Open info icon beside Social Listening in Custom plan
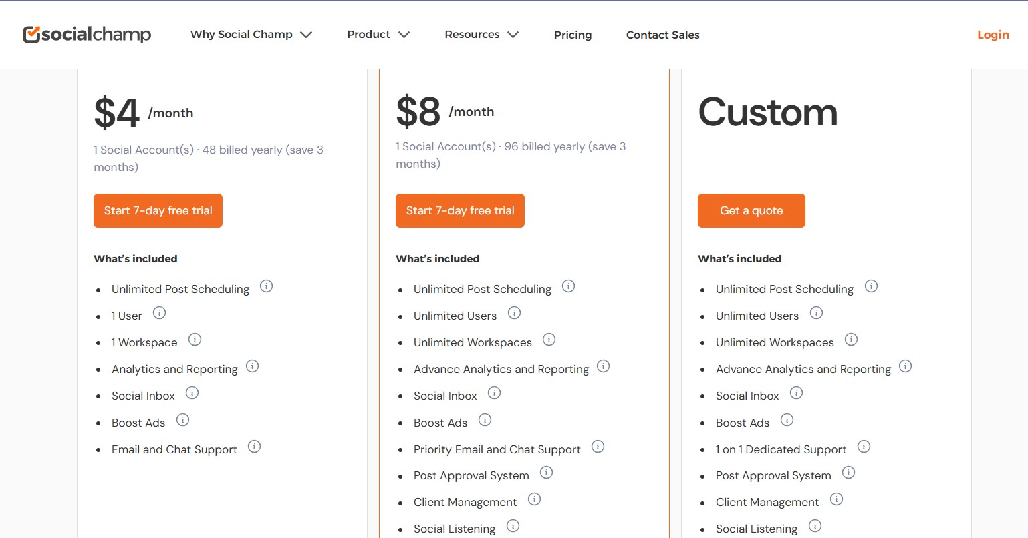Image resolution: width=1028 pixels, height=538 pixels. [x=815, y=526]
